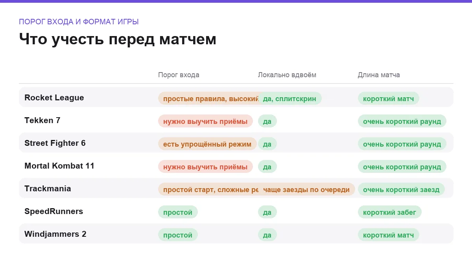The height and width of the screenshot is (265, 472).
Task: Click 'очень короткий раунд' in the Mortal Kombat 11 row
Action: click(x=402, y=167)
